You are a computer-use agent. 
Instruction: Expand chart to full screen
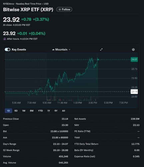pos(101,49)
